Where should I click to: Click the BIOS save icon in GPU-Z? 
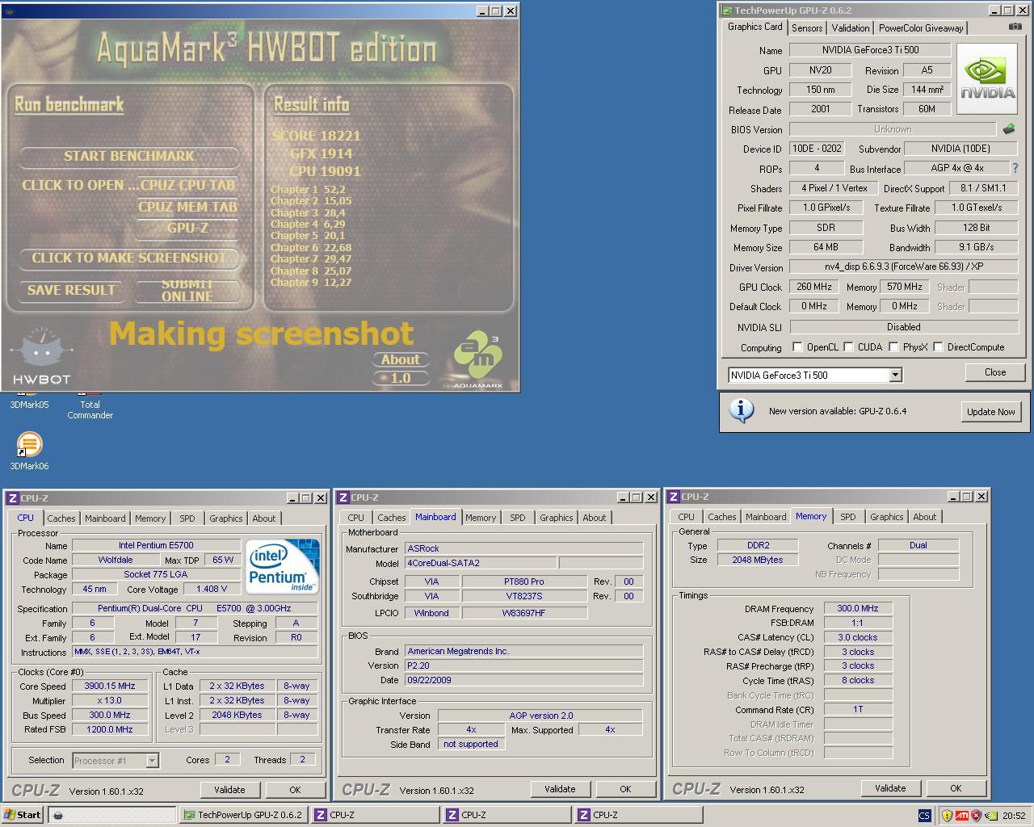coord(1008,128)
